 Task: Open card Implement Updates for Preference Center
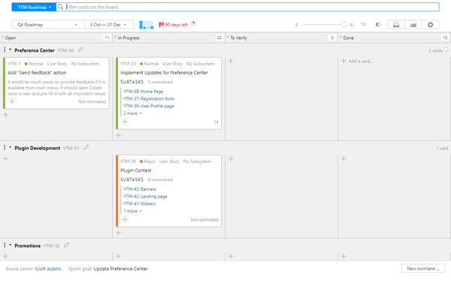[164, 73]
